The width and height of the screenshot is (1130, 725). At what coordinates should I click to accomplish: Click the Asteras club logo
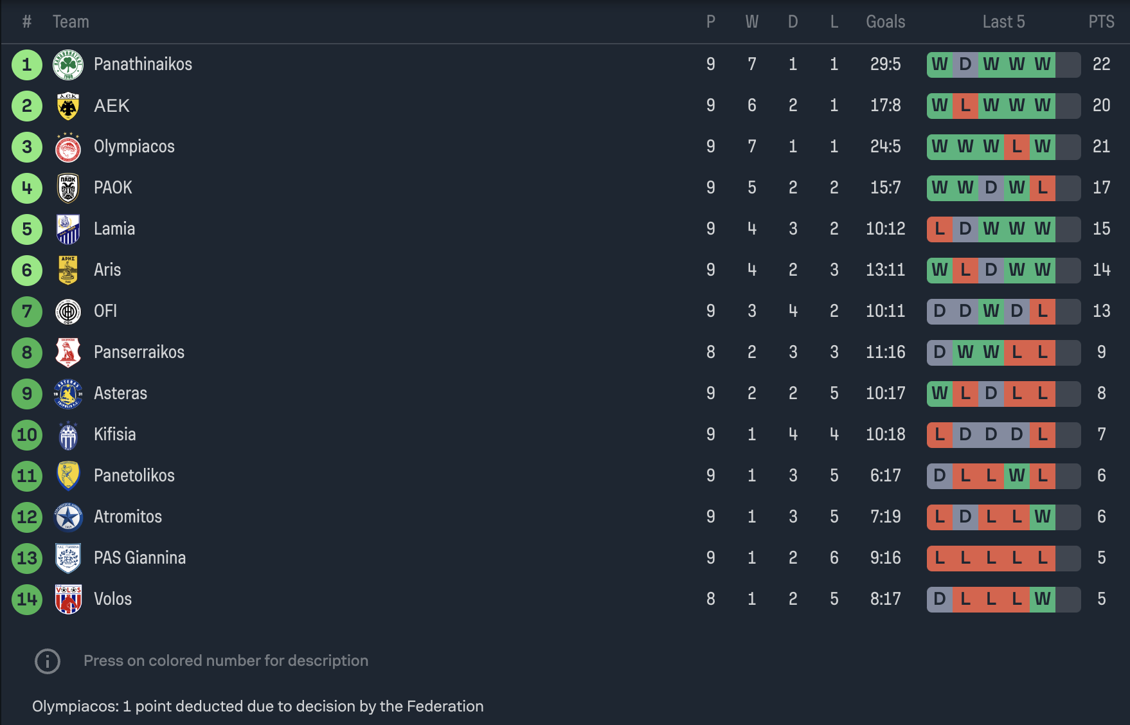[x=68, y=393]
